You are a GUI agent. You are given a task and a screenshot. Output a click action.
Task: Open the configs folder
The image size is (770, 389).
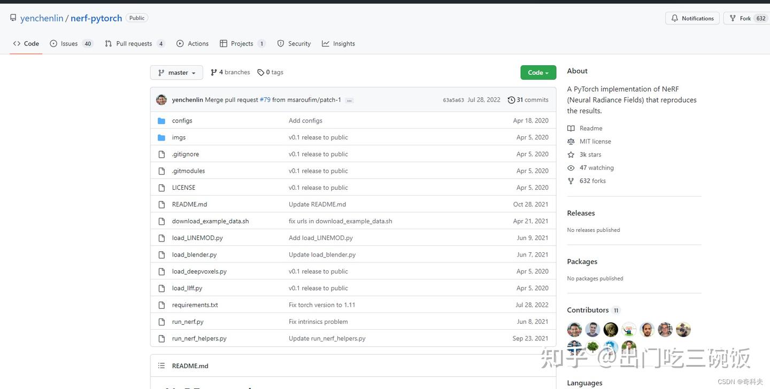click(182, 121)
